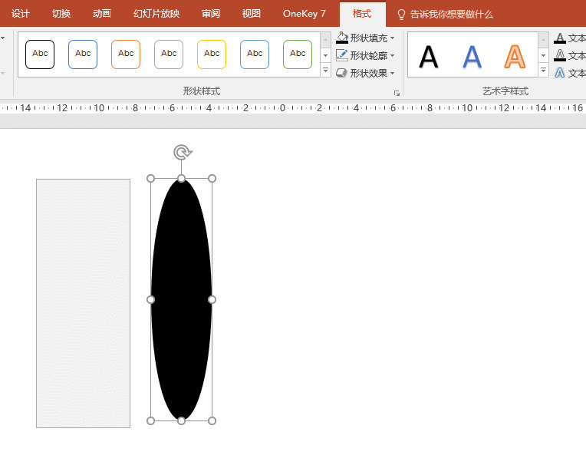This screenshot has height=455, width=586.
Task: Go to the 审阅 tab
Action: [x=211, y=14]
